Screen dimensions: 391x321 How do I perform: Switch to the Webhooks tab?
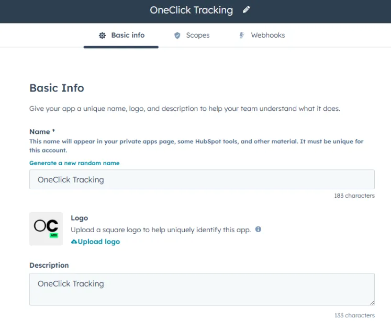coord(262,36)
